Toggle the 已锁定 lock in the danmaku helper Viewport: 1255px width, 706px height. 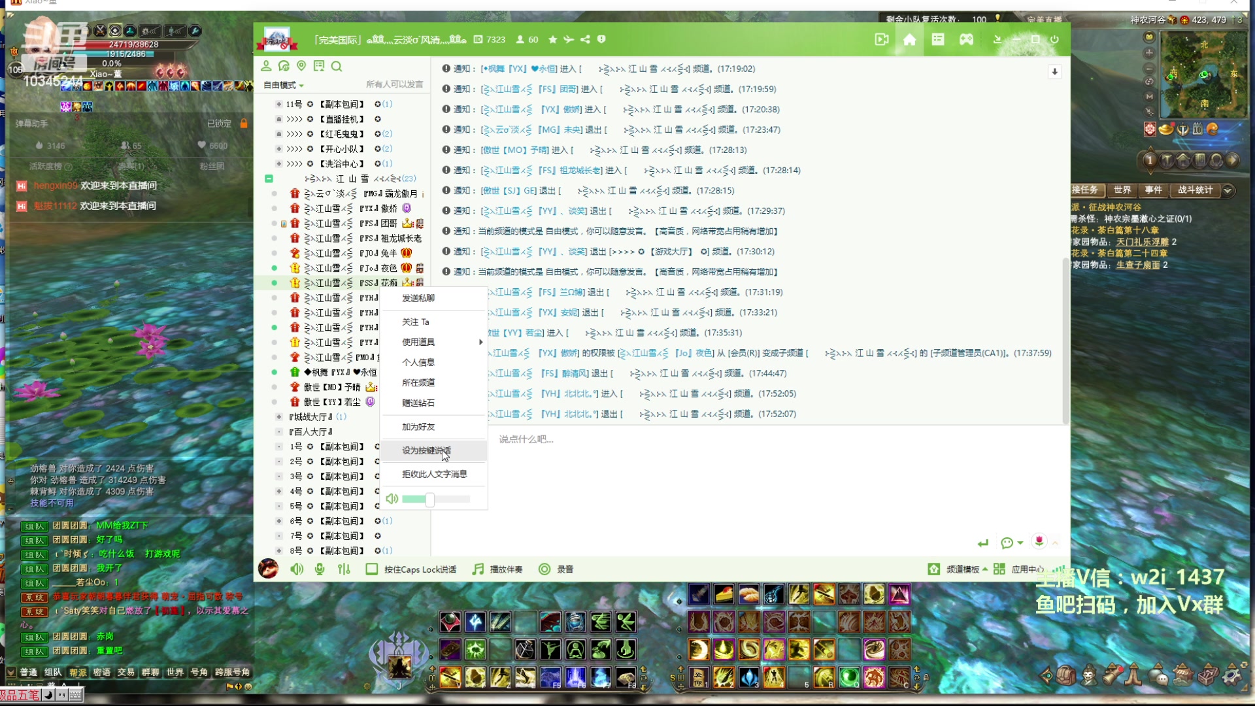[x=244, y=124]
